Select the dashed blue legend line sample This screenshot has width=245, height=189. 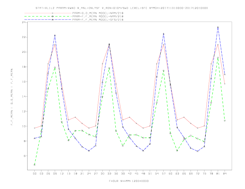(x=48, y=20)
